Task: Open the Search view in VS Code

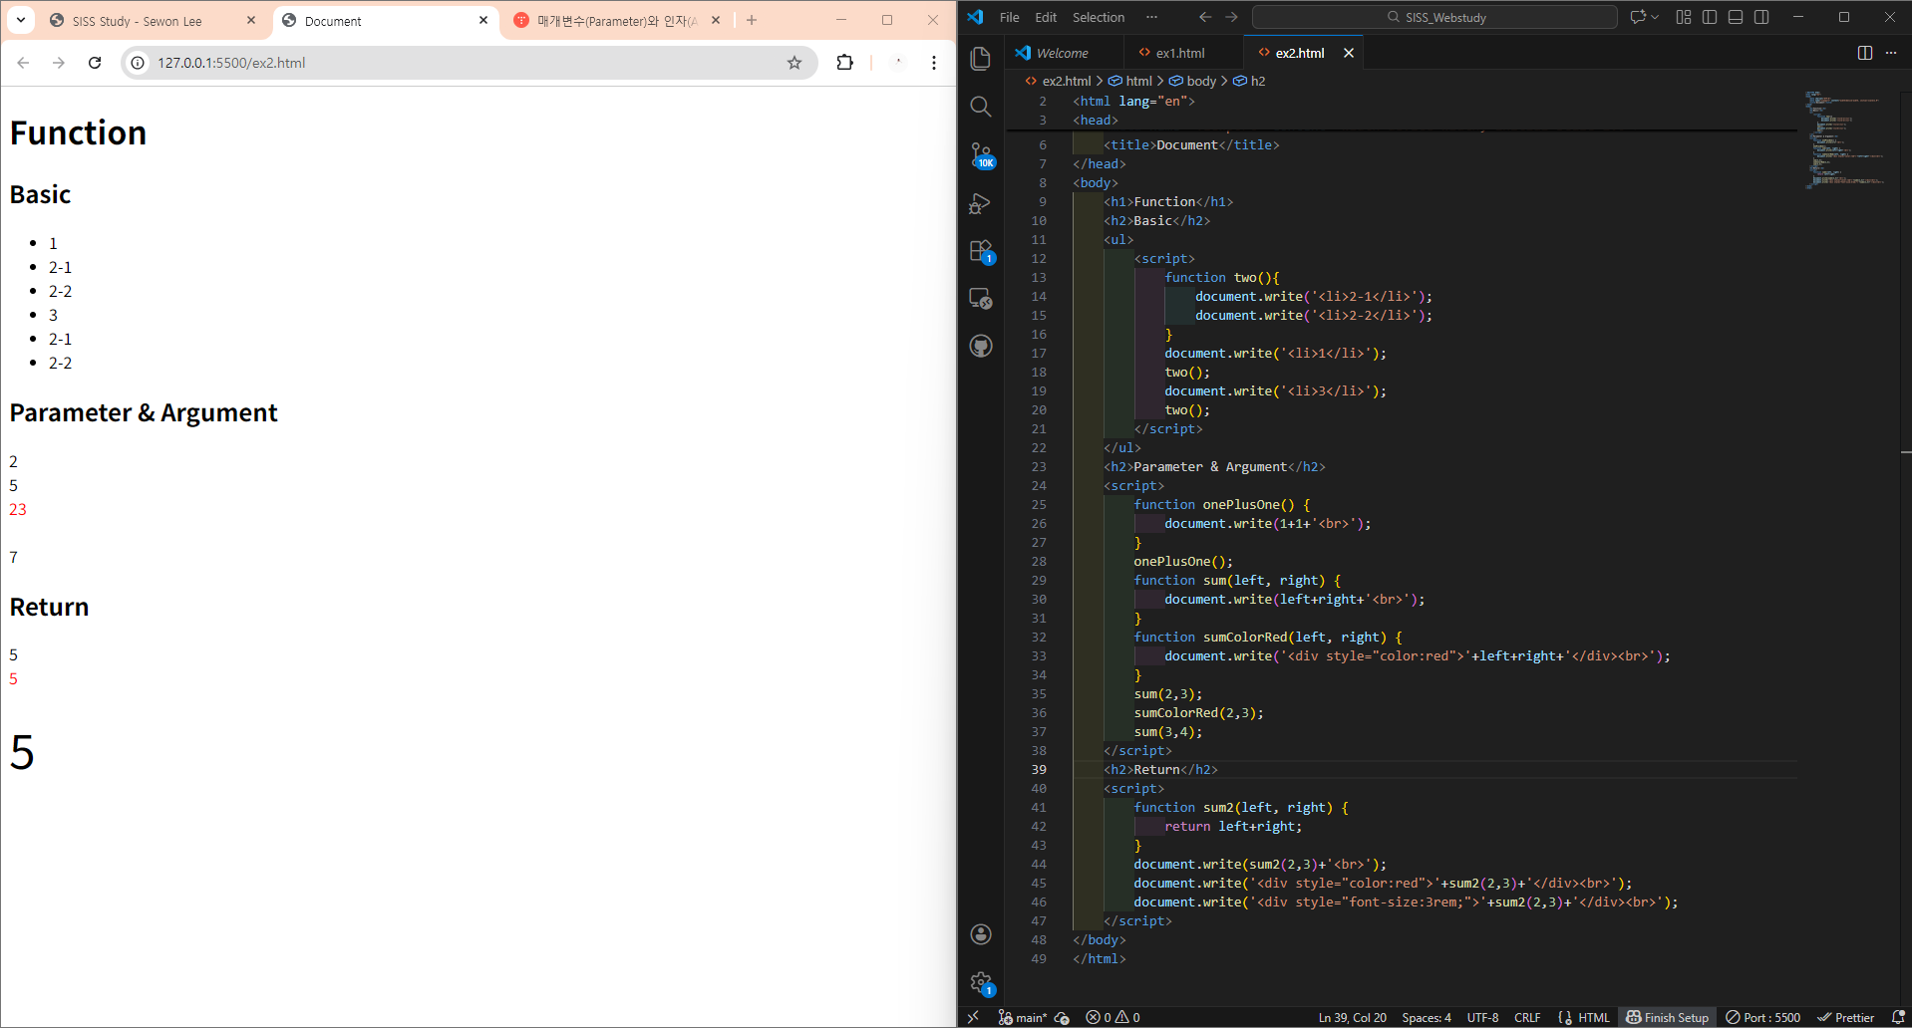Action: [x=981, y=107]
